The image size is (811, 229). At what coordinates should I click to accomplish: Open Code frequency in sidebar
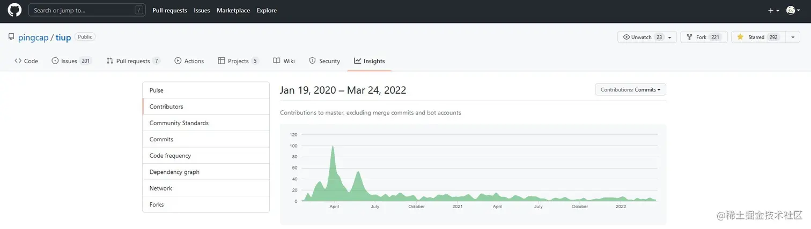click(x=206, y=156)
